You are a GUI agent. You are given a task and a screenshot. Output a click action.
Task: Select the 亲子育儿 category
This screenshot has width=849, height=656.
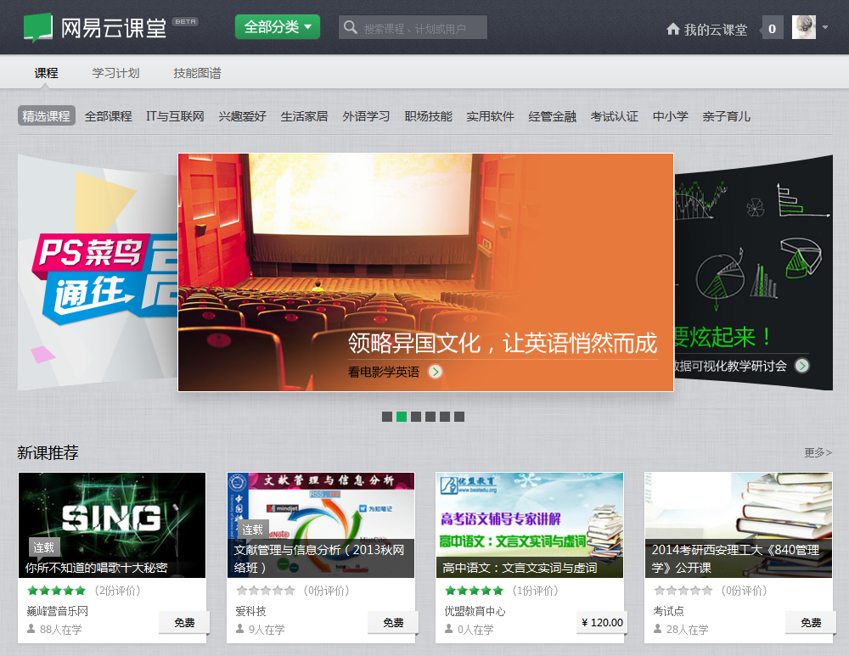click(x=726, y=116)
